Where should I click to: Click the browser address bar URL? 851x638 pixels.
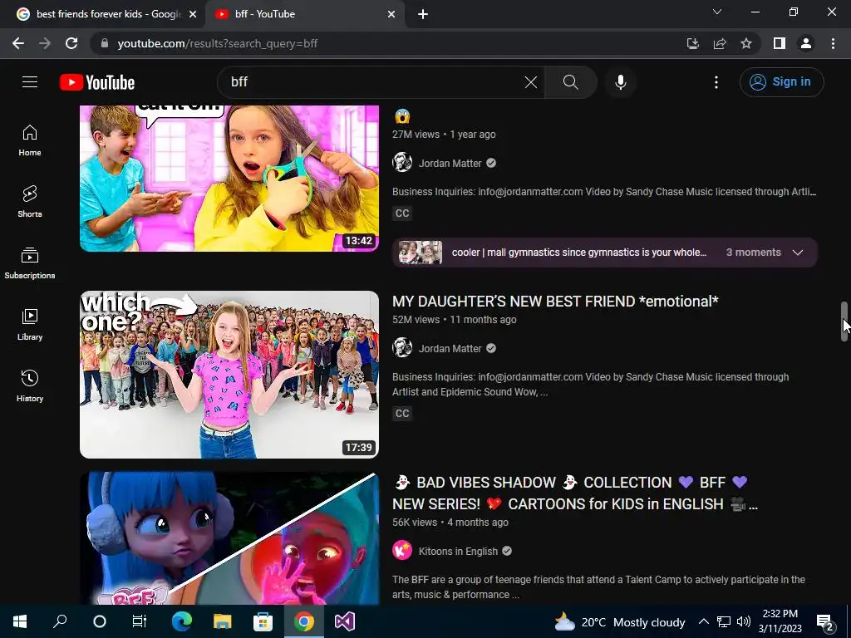(217, 43)
